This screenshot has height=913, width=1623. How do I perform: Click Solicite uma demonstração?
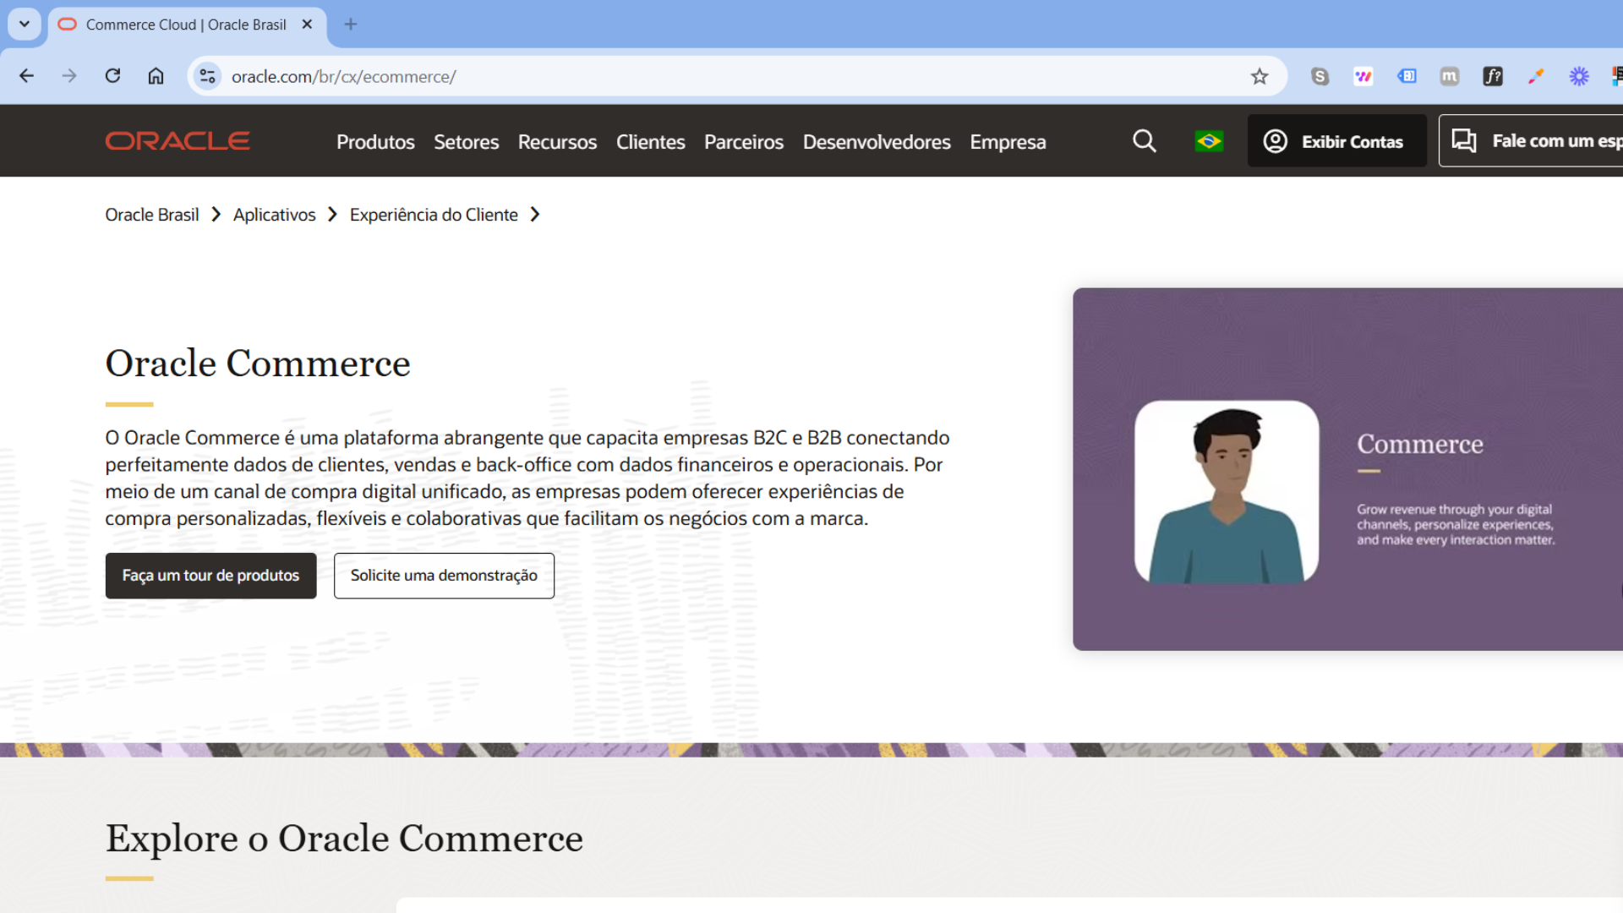(x=444, y=576)
